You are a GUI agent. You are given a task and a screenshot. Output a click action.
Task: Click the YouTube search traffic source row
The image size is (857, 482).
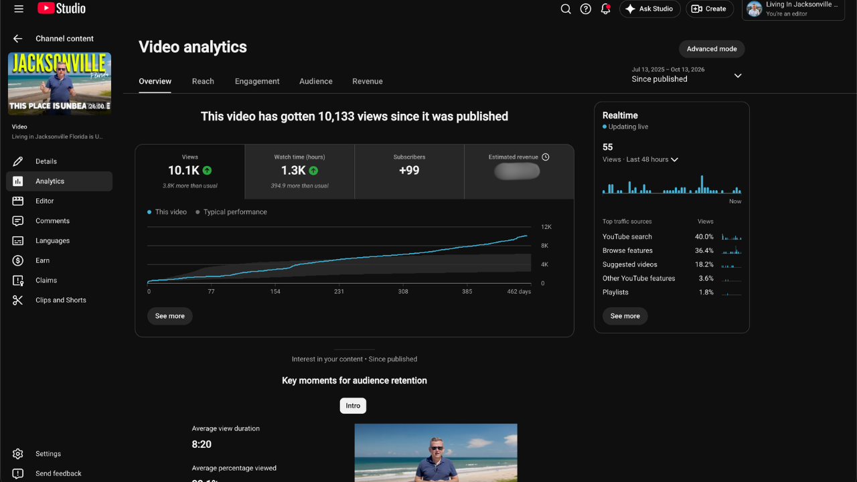coord(672,237)
